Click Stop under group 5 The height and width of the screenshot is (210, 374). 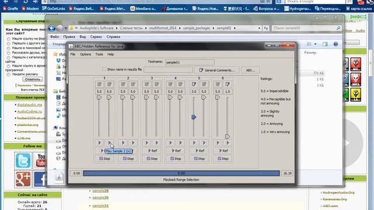tap(199, 159)
